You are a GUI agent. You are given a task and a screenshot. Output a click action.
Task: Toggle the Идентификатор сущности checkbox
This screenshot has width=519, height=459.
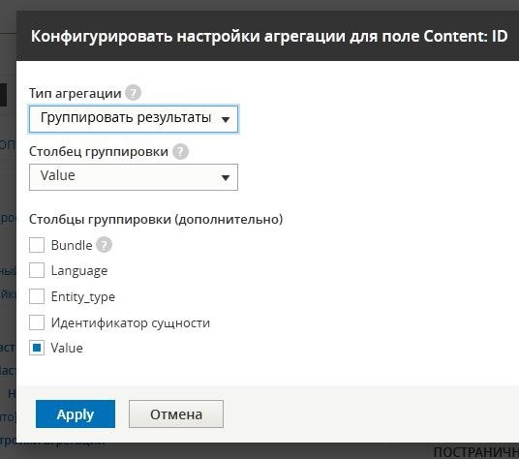click(x=37, y=322)
